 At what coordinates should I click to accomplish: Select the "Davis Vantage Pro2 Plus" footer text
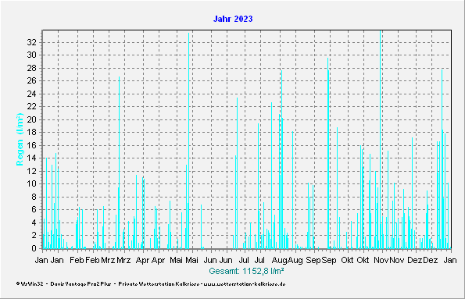[80, 284]
